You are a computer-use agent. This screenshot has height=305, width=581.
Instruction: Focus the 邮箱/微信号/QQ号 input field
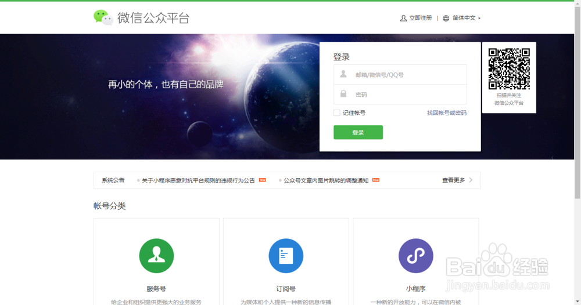400,75
